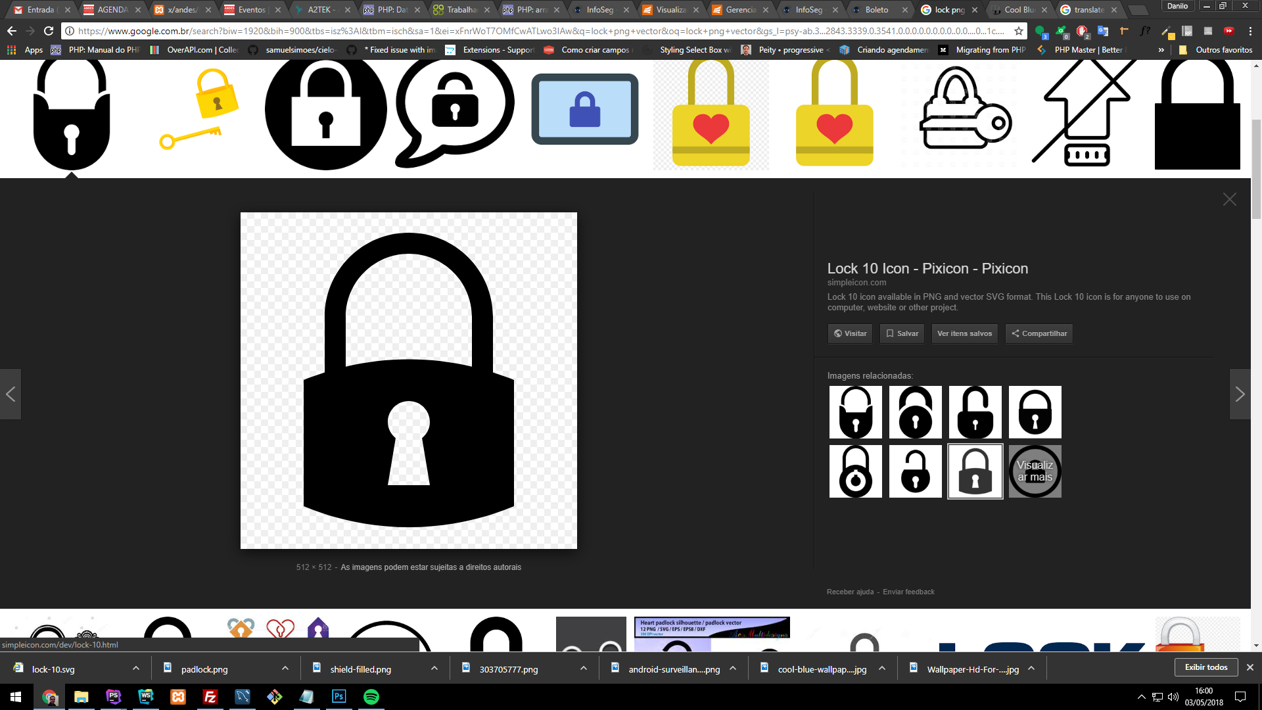This screenshot has width=1262, height=710.
Task: Expand options for padlock.png download
Action: [285, 669]
